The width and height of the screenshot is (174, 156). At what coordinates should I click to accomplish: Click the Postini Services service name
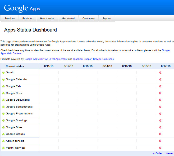pos(16,148)
